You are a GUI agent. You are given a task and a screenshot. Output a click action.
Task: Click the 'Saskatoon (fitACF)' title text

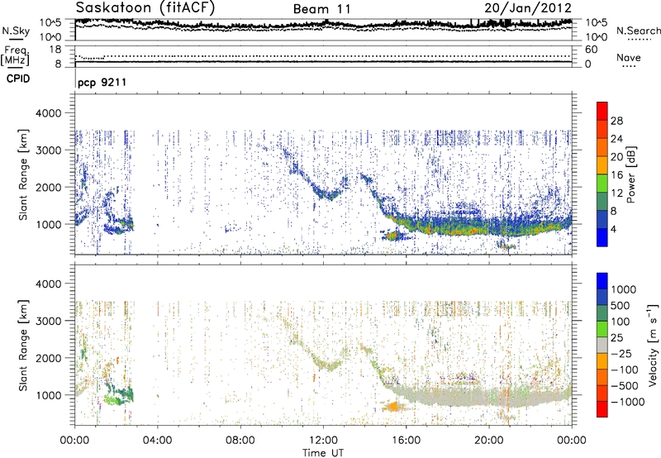[145, 7]
